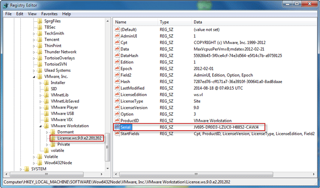
Task: Click the tree pane scroll-up arrow
Action: (x=108, y=21)
